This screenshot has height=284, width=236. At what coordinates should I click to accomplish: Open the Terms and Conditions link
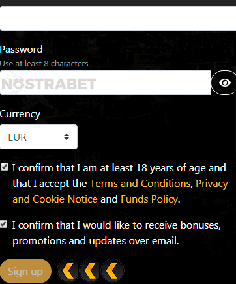(x=140, y=184)
